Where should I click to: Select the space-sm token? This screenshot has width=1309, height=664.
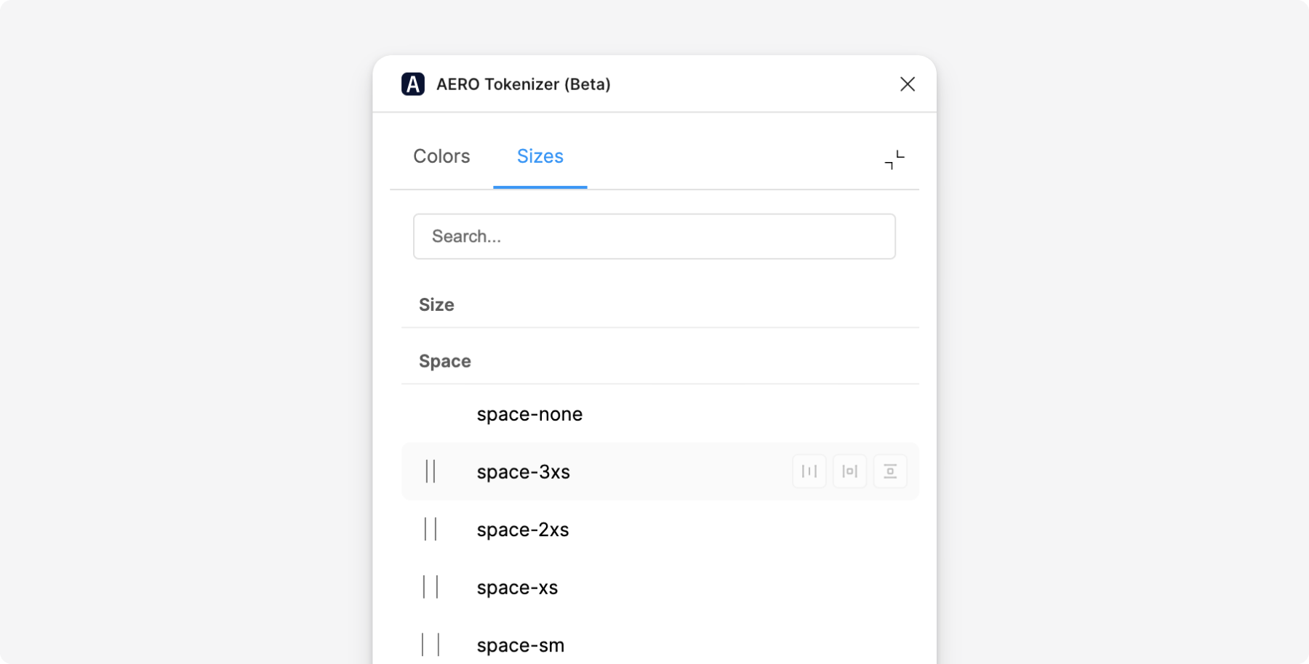[x=521, y=645]
